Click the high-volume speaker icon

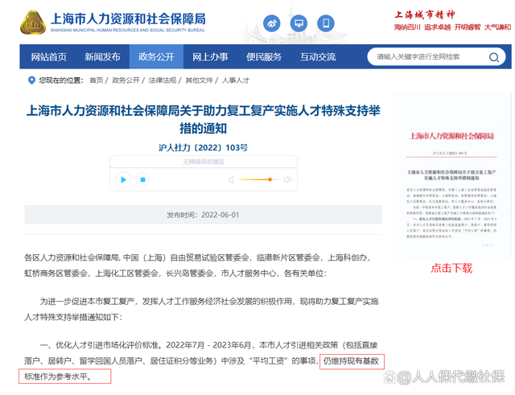[288, 179]
